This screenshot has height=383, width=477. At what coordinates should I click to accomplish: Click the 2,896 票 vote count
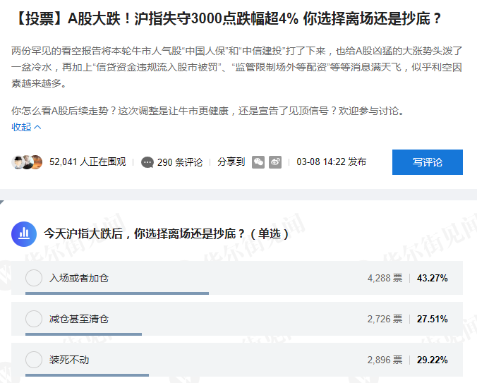(385, 360)
